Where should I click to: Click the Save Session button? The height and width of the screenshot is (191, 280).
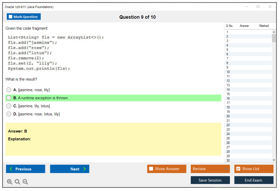pyautogui.click(x=210, y=180)
